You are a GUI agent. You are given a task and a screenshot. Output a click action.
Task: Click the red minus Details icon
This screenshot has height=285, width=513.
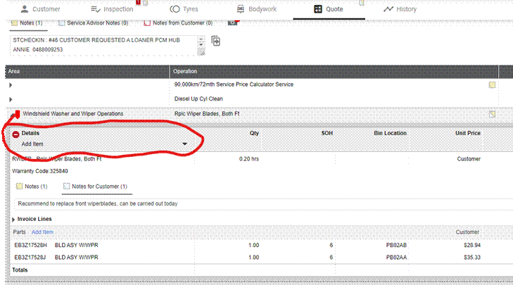click(15, 134)
